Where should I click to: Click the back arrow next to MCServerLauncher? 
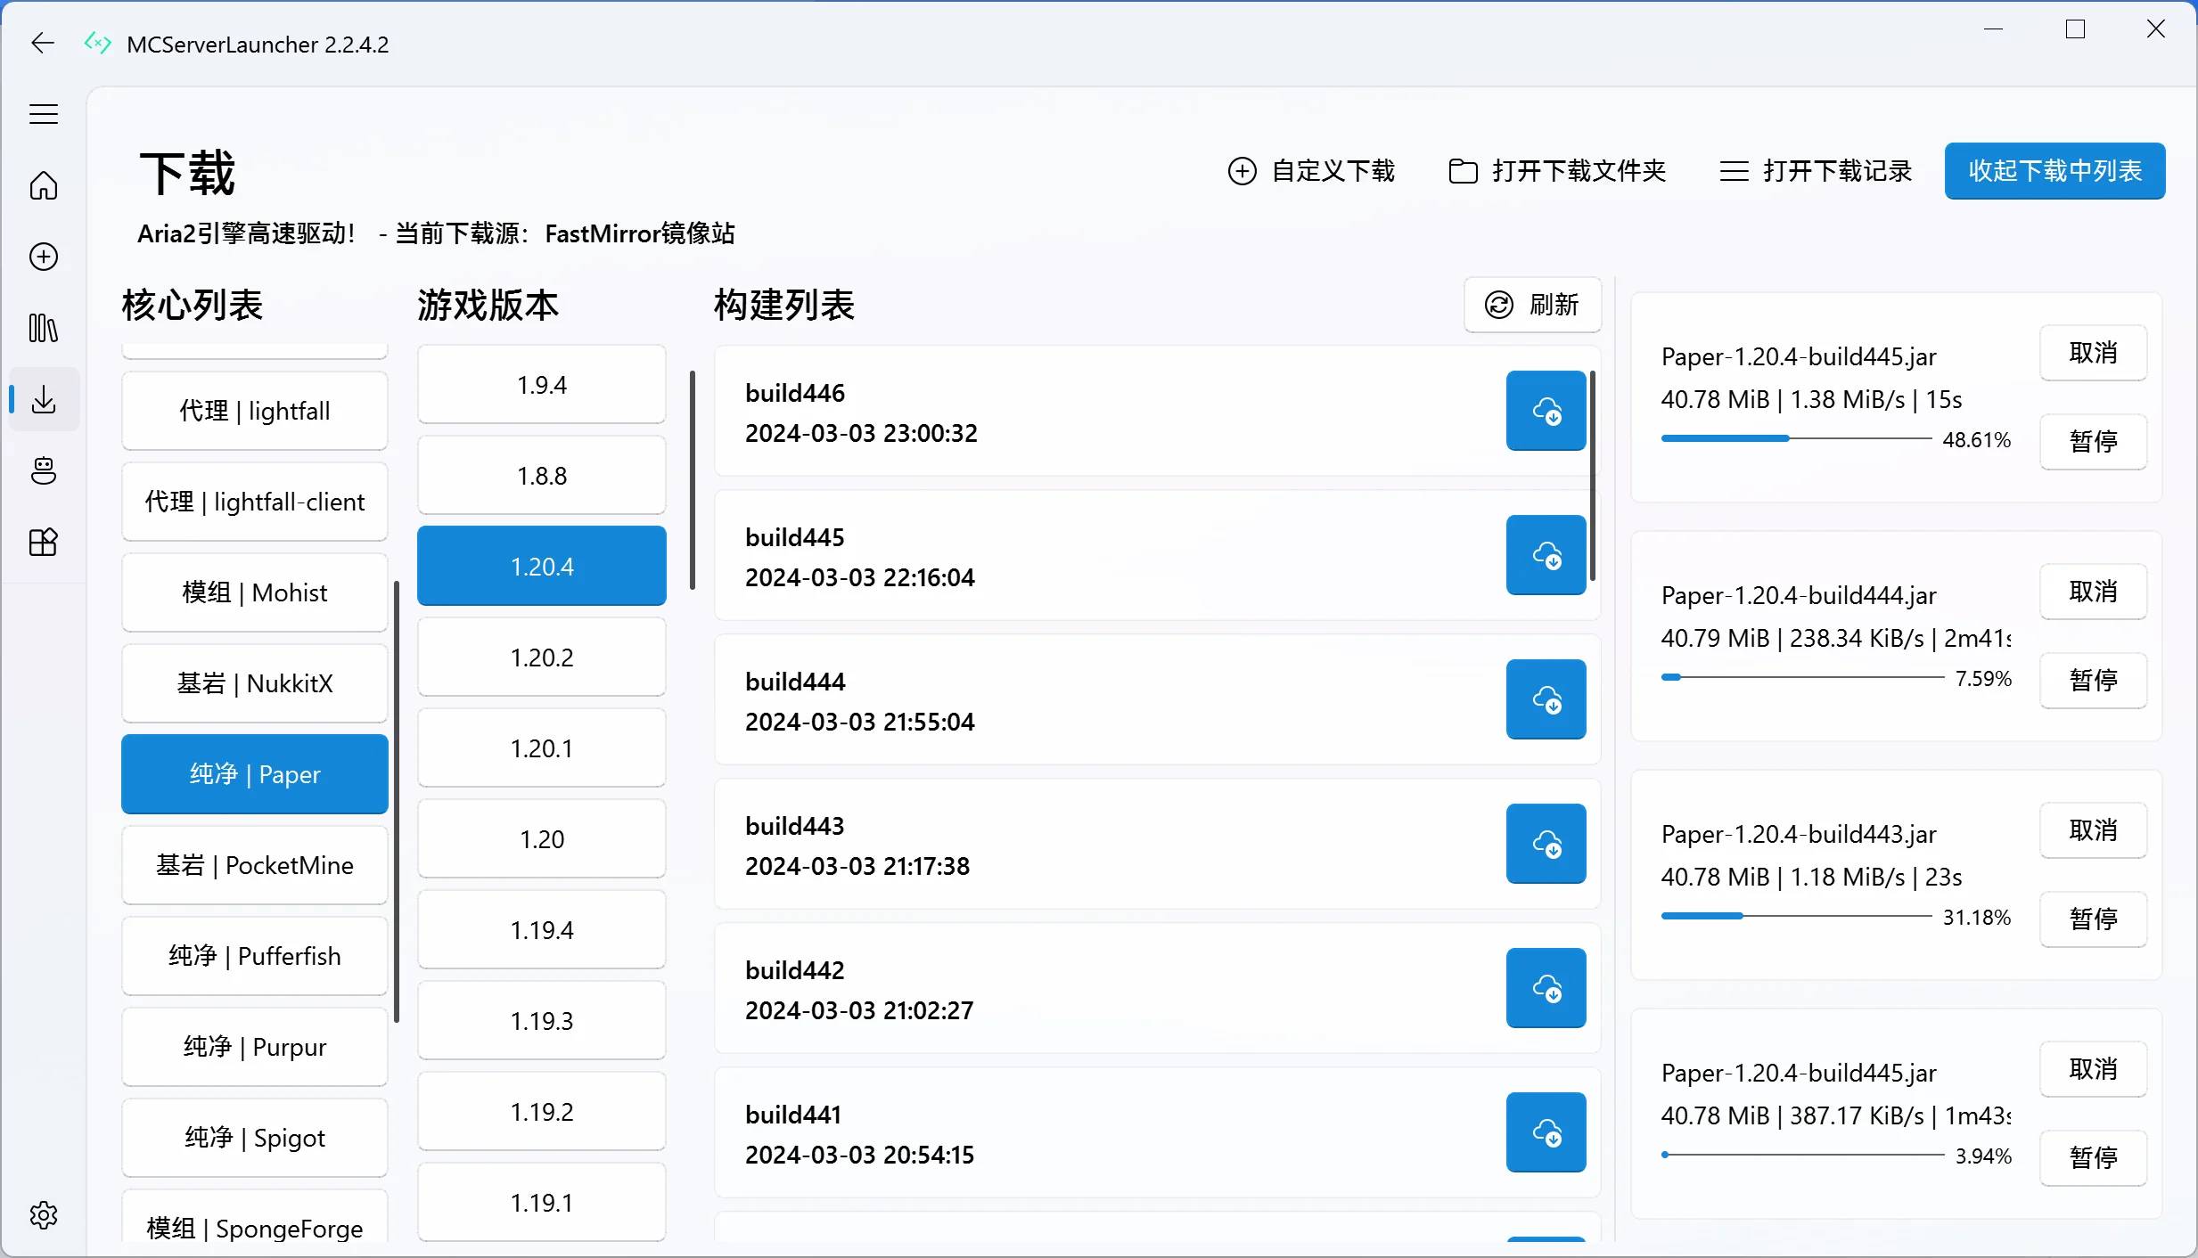point(41,42)
